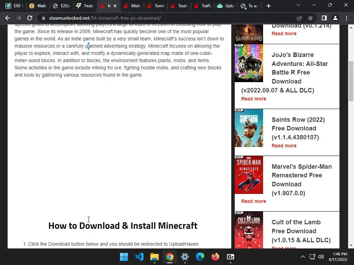Open Firefox from taskbar
Viewport: 354px width, 265px height.
tap(215, 257)
